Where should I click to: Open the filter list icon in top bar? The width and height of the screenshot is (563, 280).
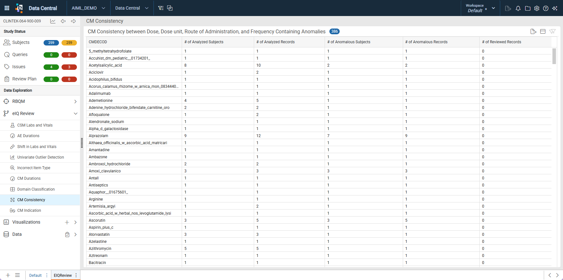(161, 8)
